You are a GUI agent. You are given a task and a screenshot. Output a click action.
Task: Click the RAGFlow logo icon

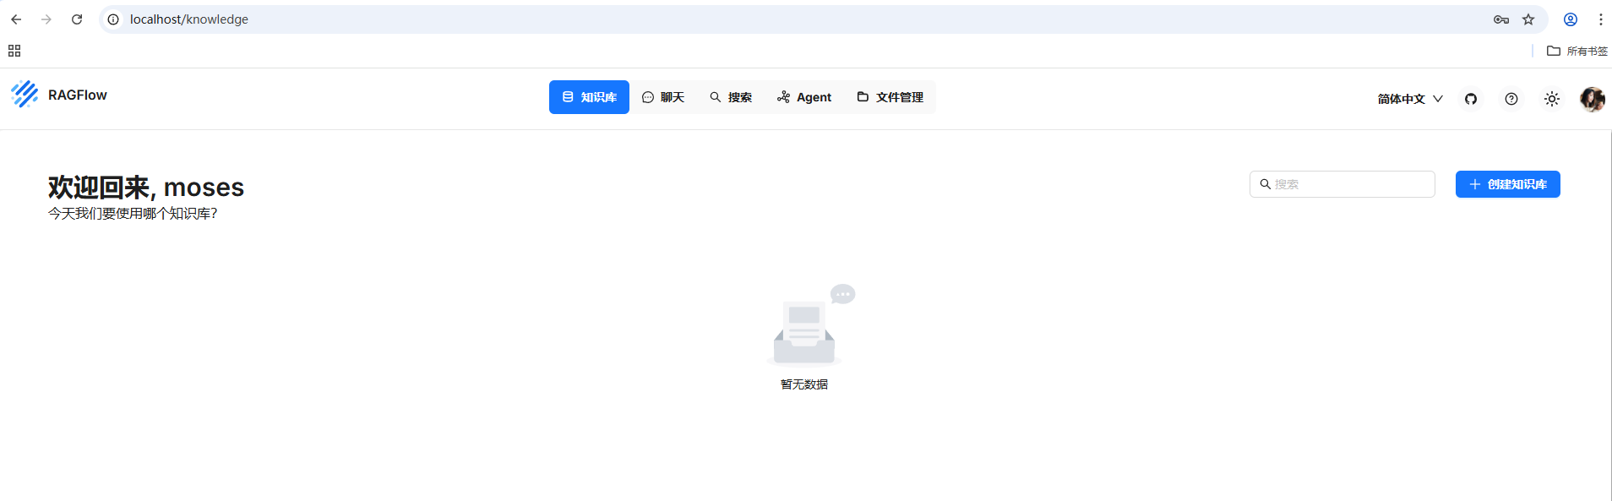[25, 94]
